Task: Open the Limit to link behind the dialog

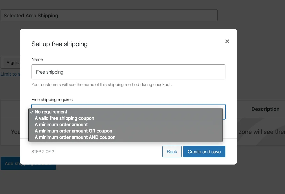Action: point(10,74)
